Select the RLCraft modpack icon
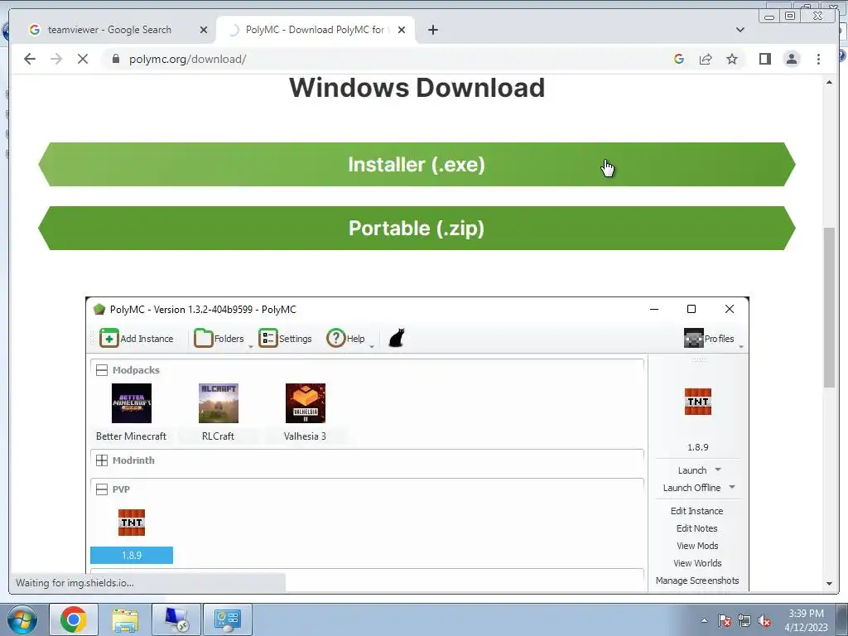 [219, 403]
